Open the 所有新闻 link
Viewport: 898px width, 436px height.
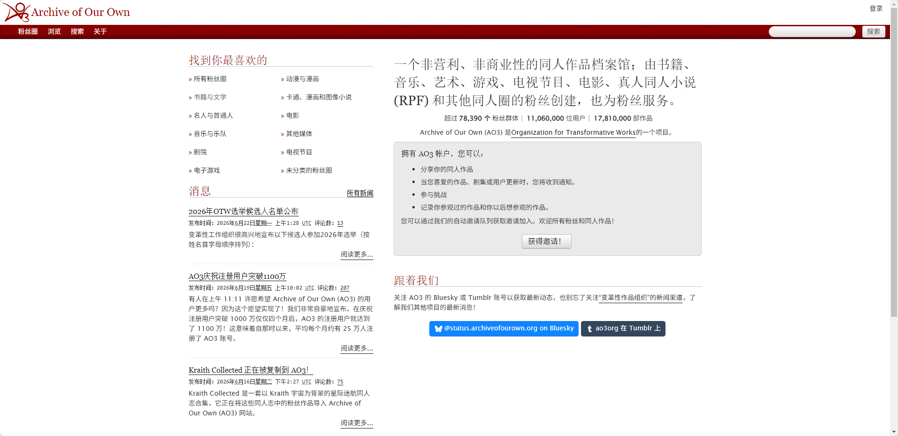click(360, 193)
